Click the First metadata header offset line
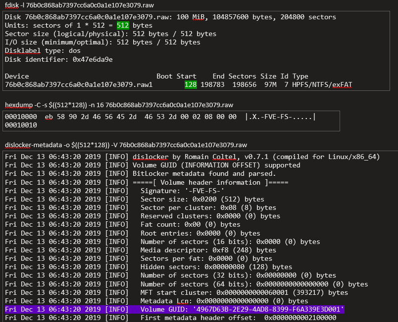The image size is (398, 322). 238,318
